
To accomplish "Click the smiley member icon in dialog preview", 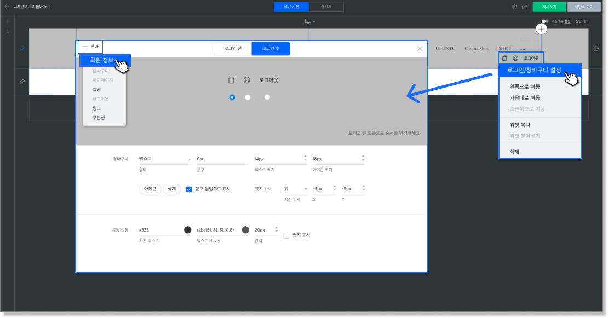I will click(x=247, y=80).
